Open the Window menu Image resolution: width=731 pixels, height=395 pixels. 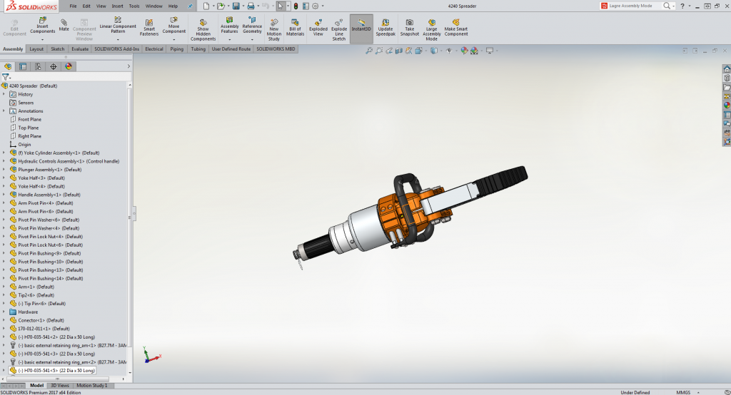[x=154, y=6]
